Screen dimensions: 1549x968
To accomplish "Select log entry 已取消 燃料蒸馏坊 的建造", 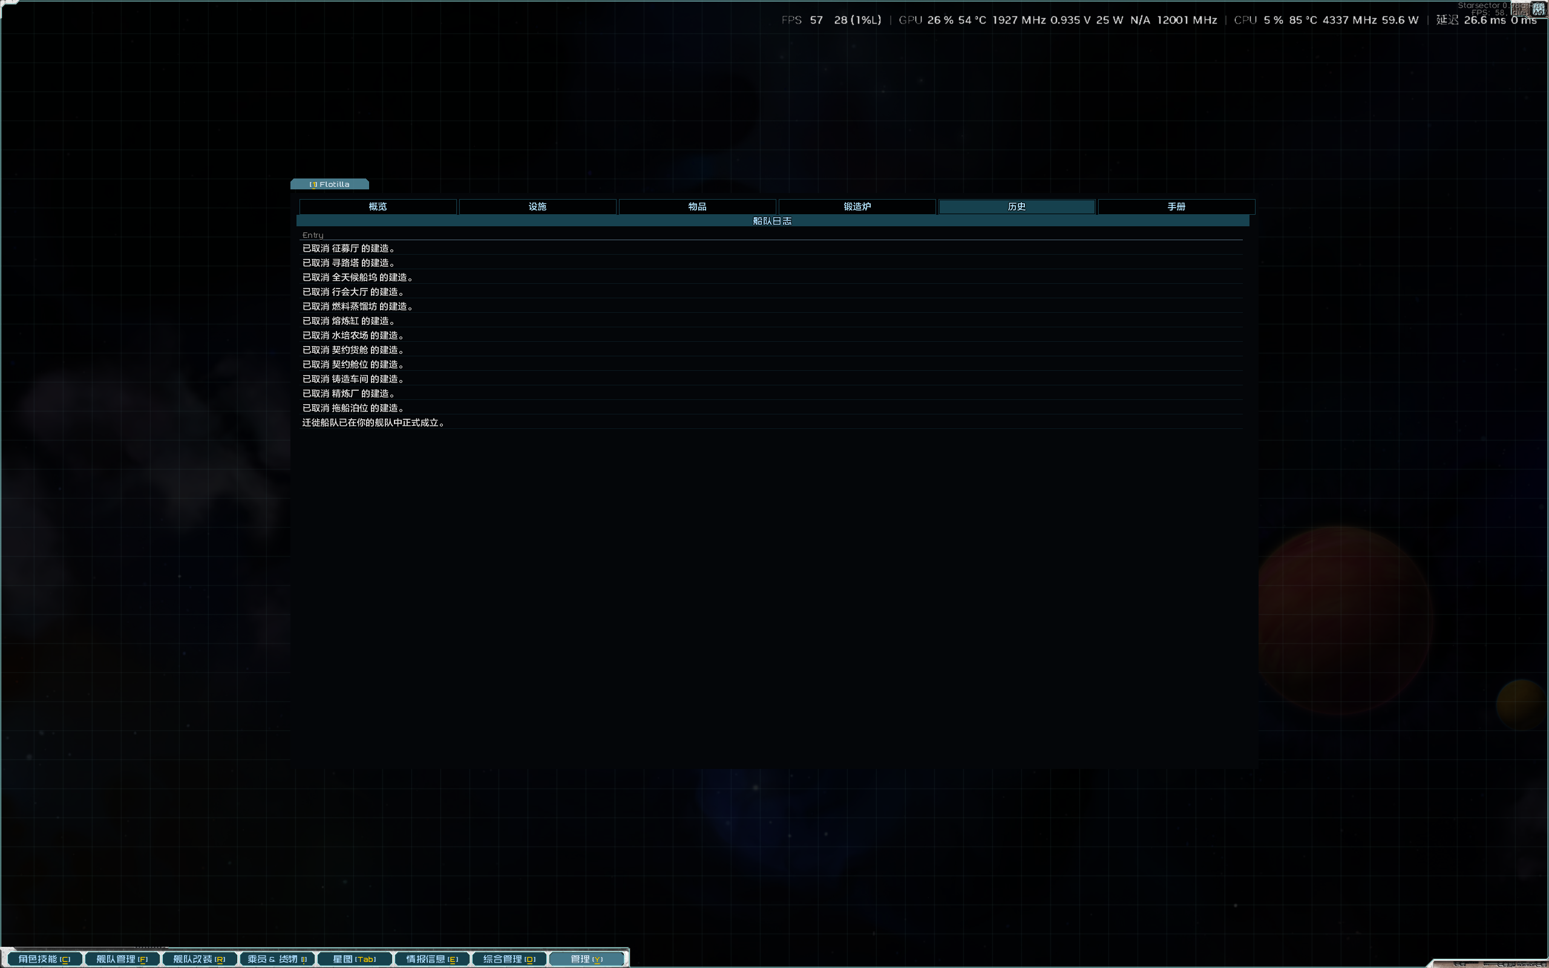I will [x=773, y=306].
